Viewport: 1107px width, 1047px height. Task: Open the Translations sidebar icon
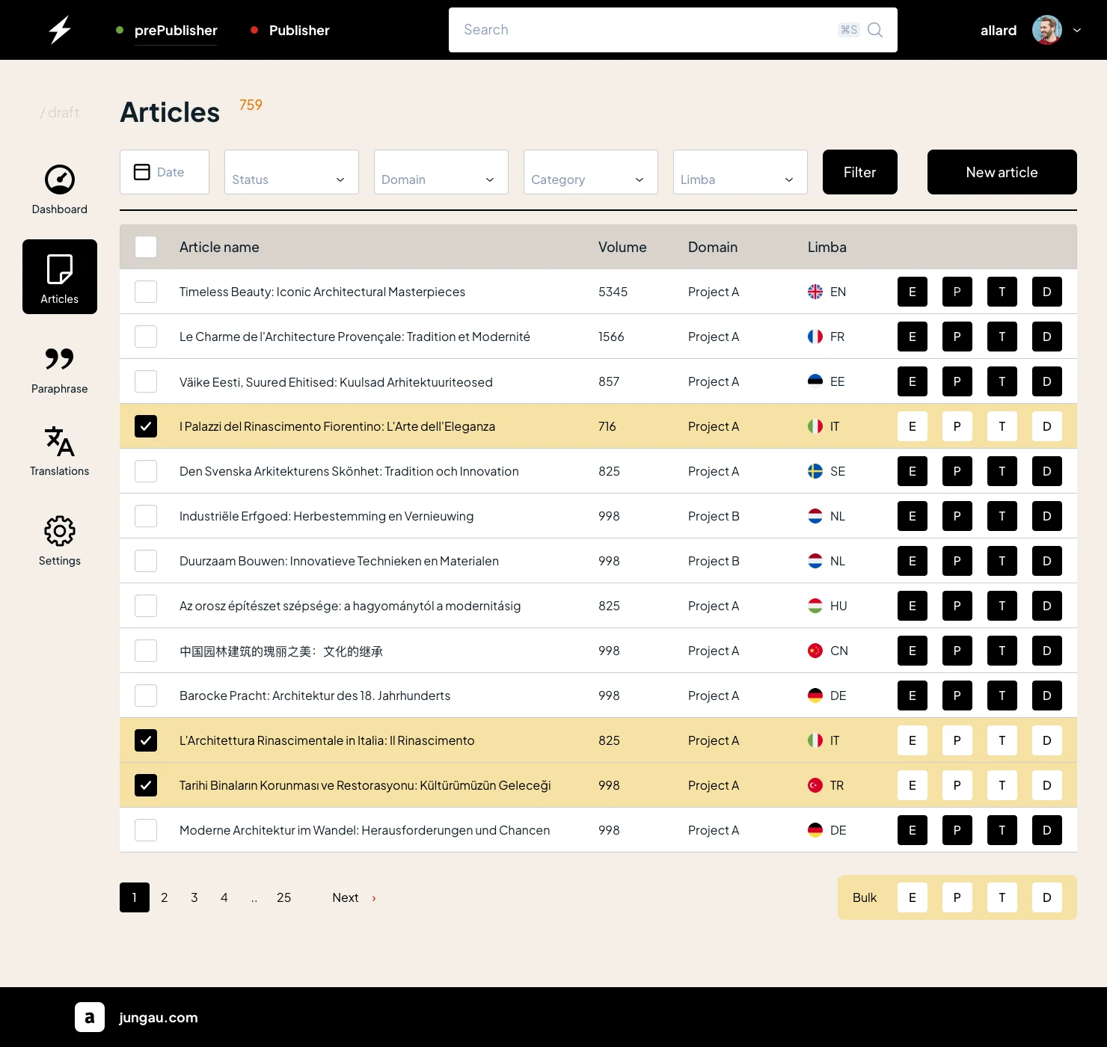coord(60,441)
